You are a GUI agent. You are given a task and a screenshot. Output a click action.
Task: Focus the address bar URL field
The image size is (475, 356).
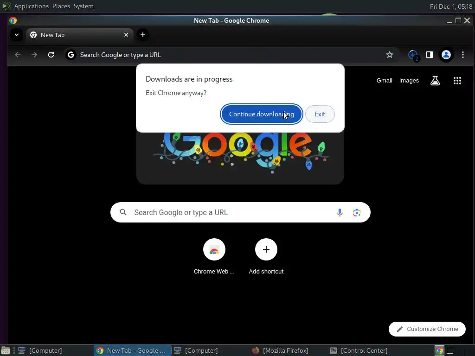pyautogui.click(x=230, y=55)
